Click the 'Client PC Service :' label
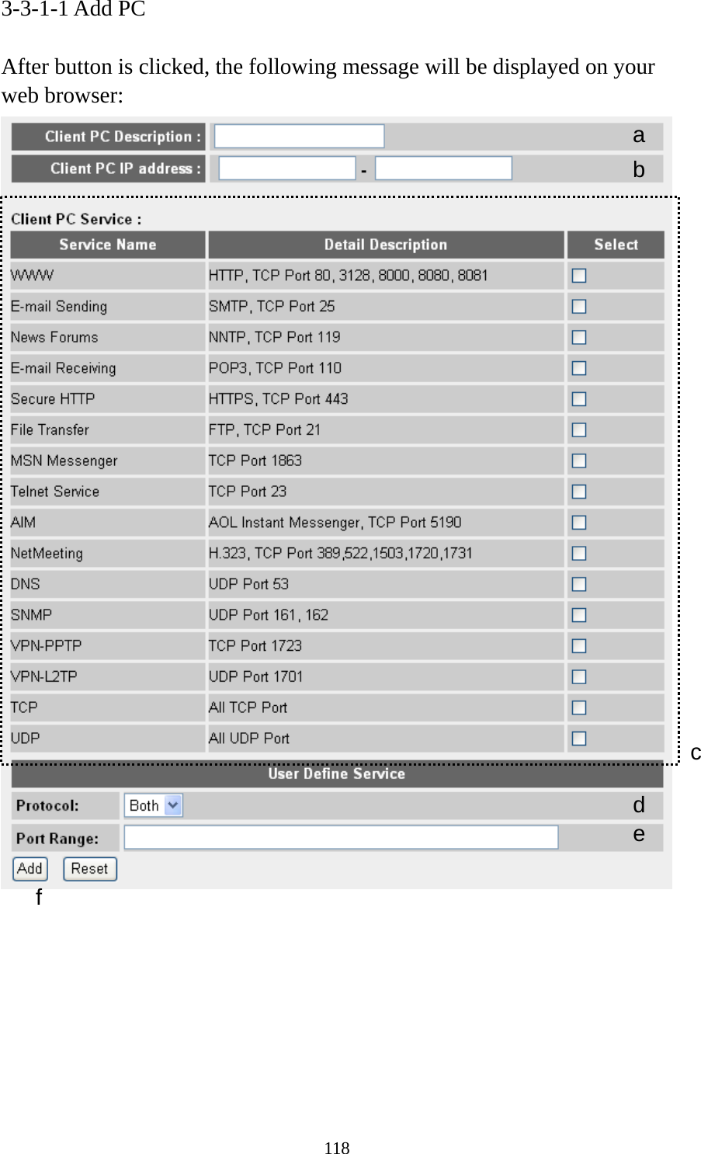The width and height of the screenshot is (701, 1154). pos(76,219)
